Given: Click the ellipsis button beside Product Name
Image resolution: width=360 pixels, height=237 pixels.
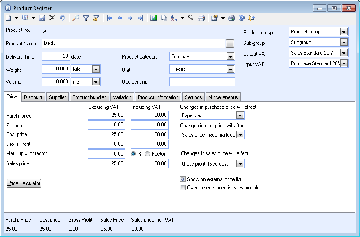Looking at the screenshot, I should (230, 44).
